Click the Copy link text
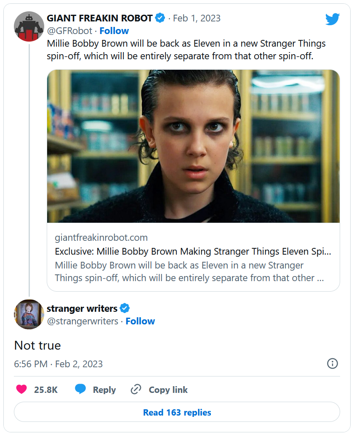Image resolution: width=354 pixels, height=437 pixels. pyautogui.click(x=168, y=390)
